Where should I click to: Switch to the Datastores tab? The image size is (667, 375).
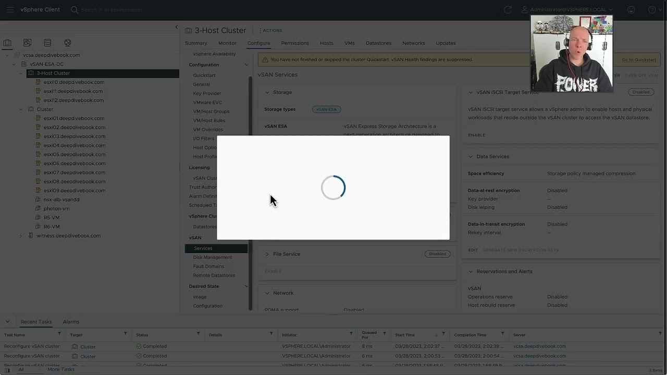tap(378, 43)
